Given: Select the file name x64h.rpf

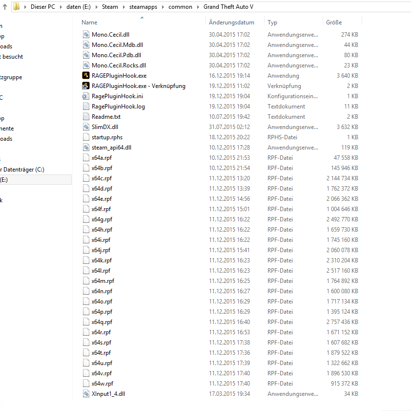Looking at the screenshot, I should click(x=102, y=229).
